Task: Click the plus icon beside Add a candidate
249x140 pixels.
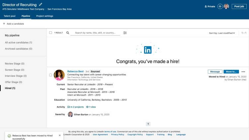Action: [x=4, y=24]
